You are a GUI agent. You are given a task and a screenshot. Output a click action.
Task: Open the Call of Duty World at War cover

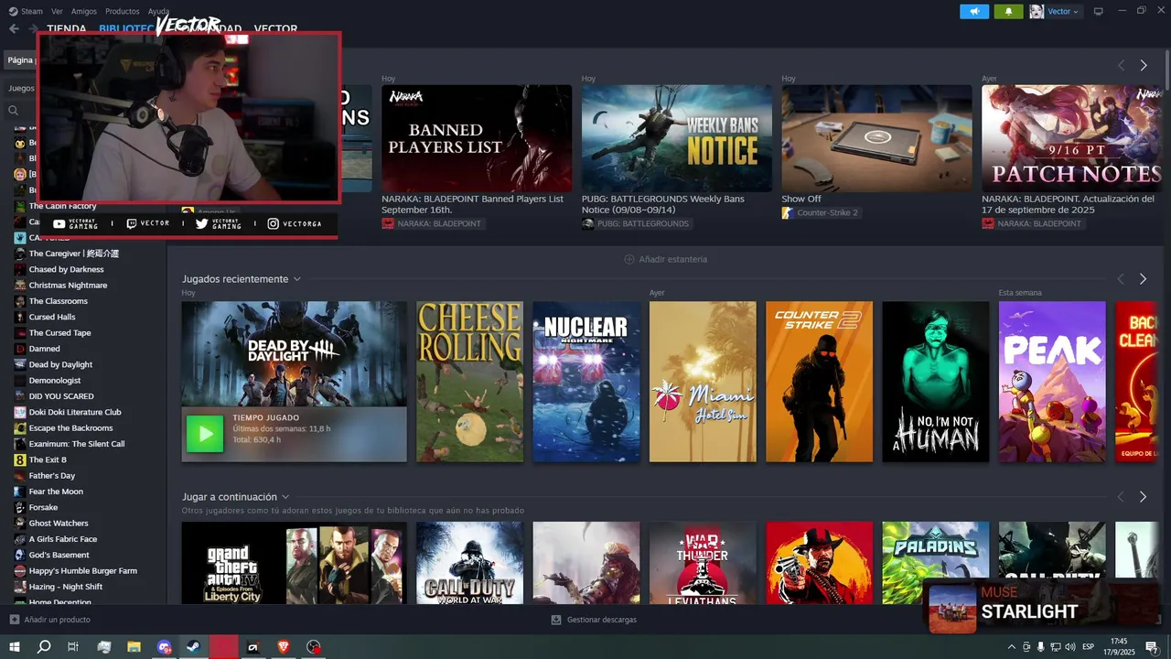[x=470, y=563]
